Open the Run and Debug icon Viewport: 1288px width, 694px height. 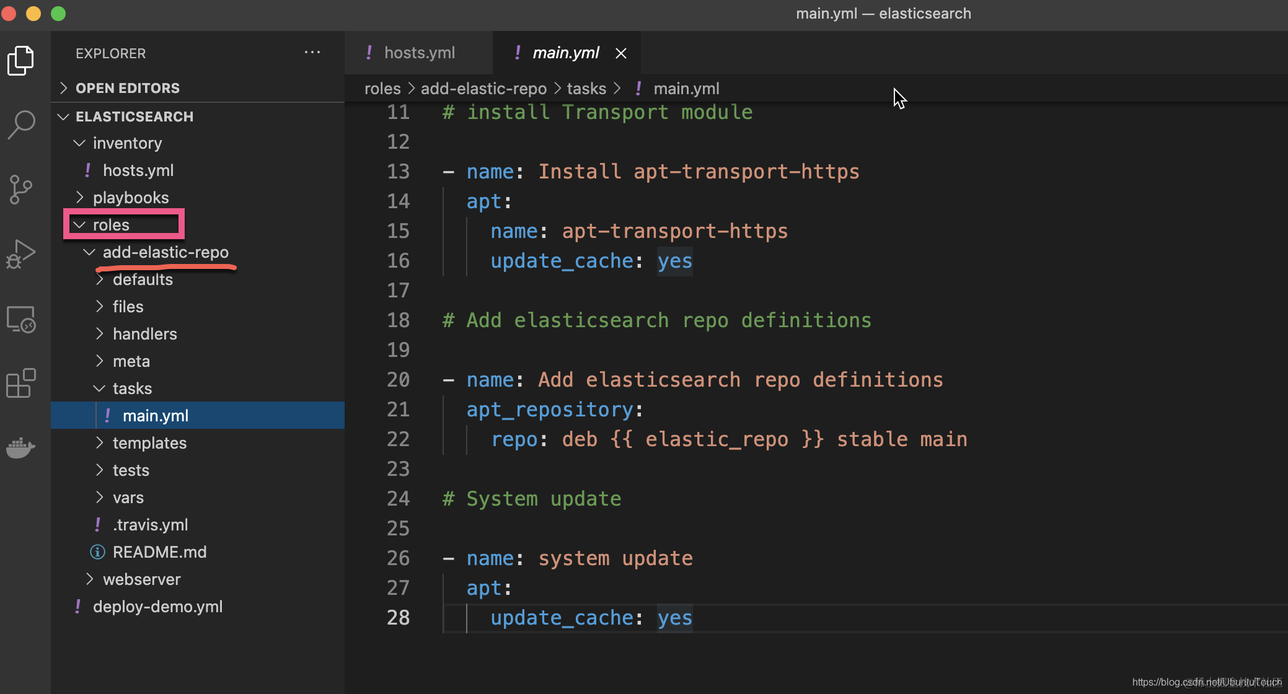coord(21,253)
